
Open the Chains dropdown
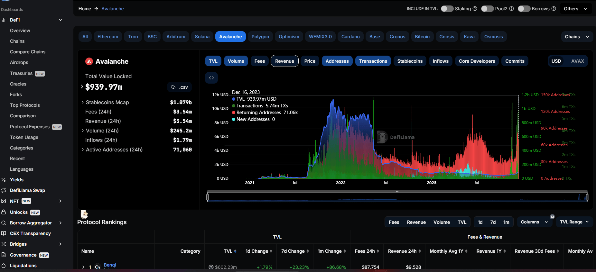(577, 37)
